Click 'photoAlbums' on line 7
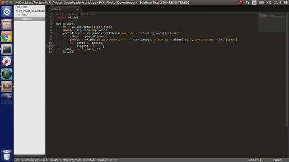Screen dimensions: 289x162 [x=72, y=33]
